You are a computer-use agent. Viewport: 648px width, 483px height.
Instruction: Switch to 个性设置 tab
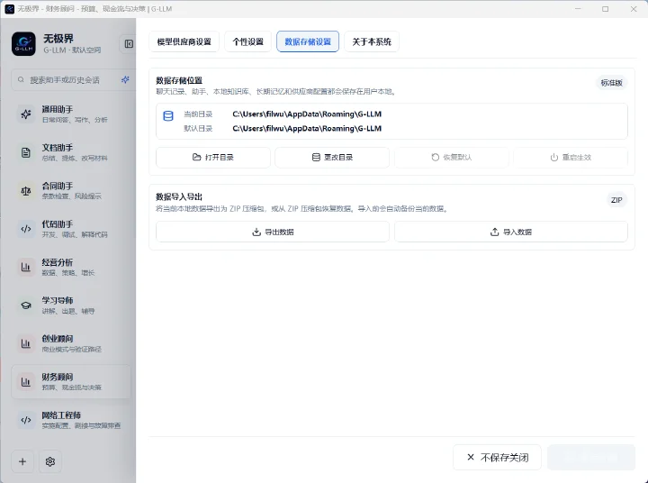(248, 41)
